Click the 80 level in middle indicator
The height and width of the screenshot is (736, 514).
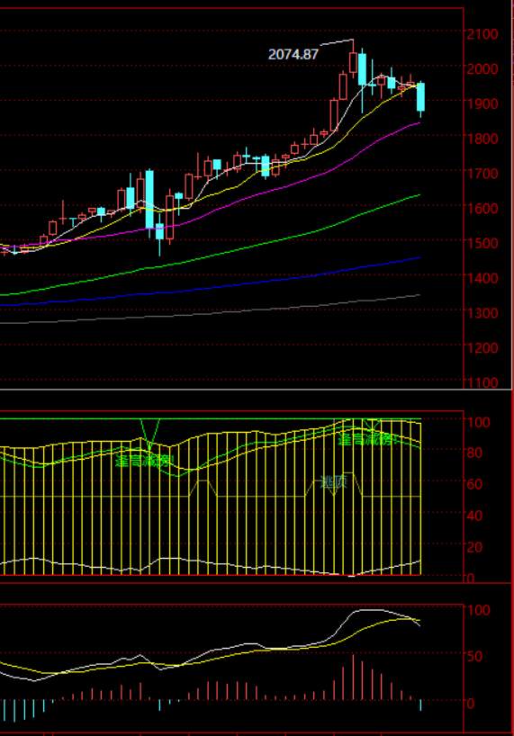click(474, 453)
